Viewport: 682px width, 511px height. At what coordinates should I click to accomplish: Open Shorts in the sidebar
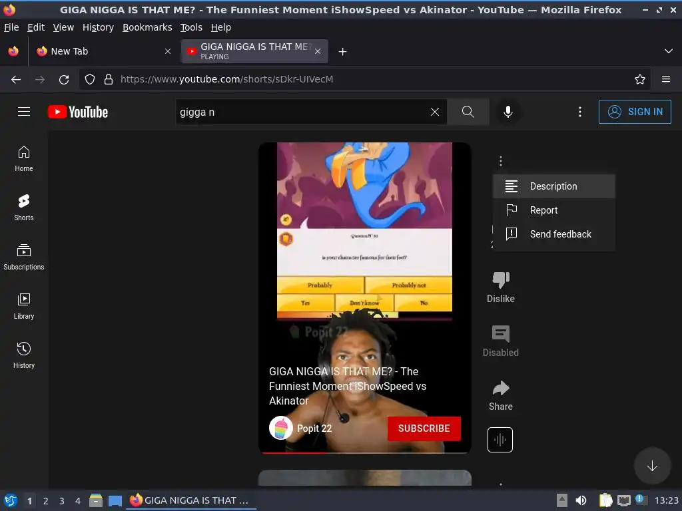24,208
